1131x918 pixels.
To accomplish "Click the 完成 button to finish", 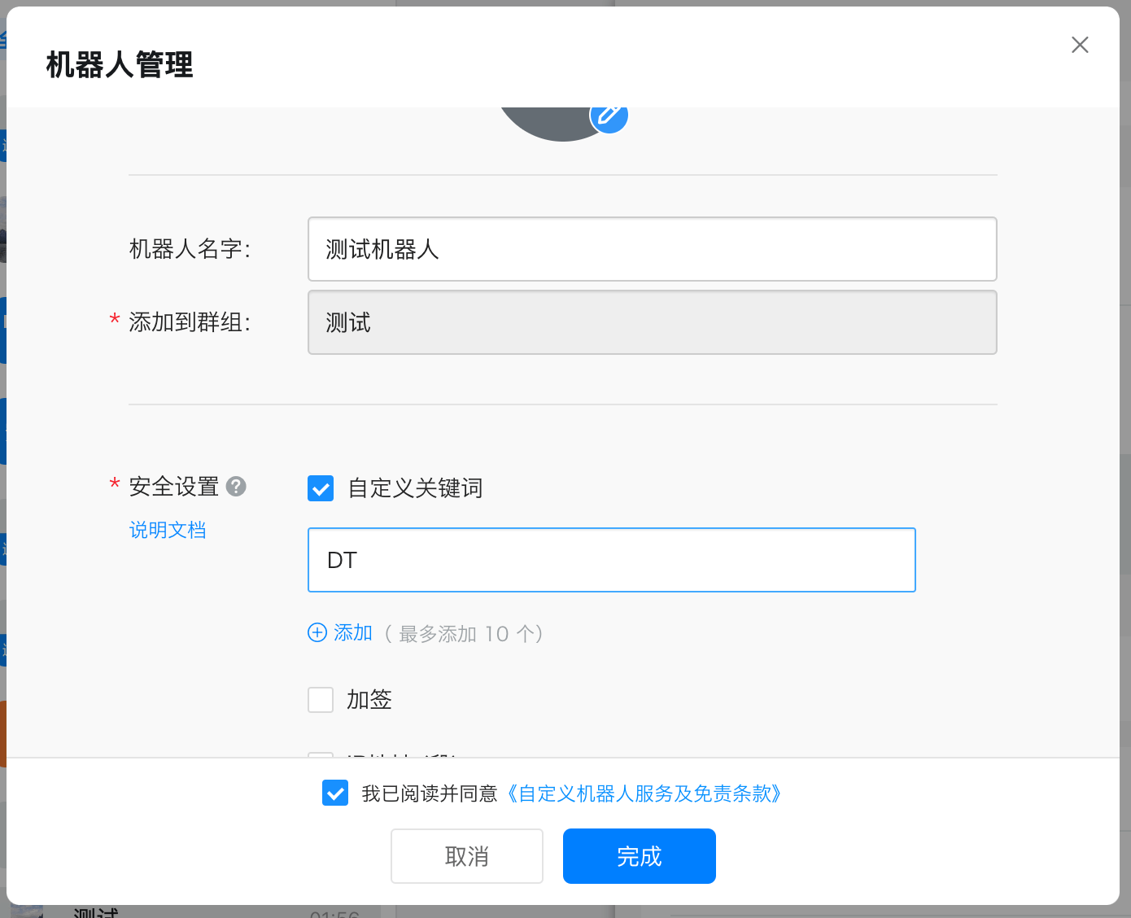I will pos(639,855).
